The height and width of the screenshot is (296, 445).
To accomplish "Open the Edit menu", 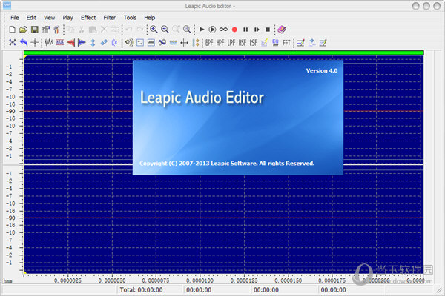I will click(31, 18).
